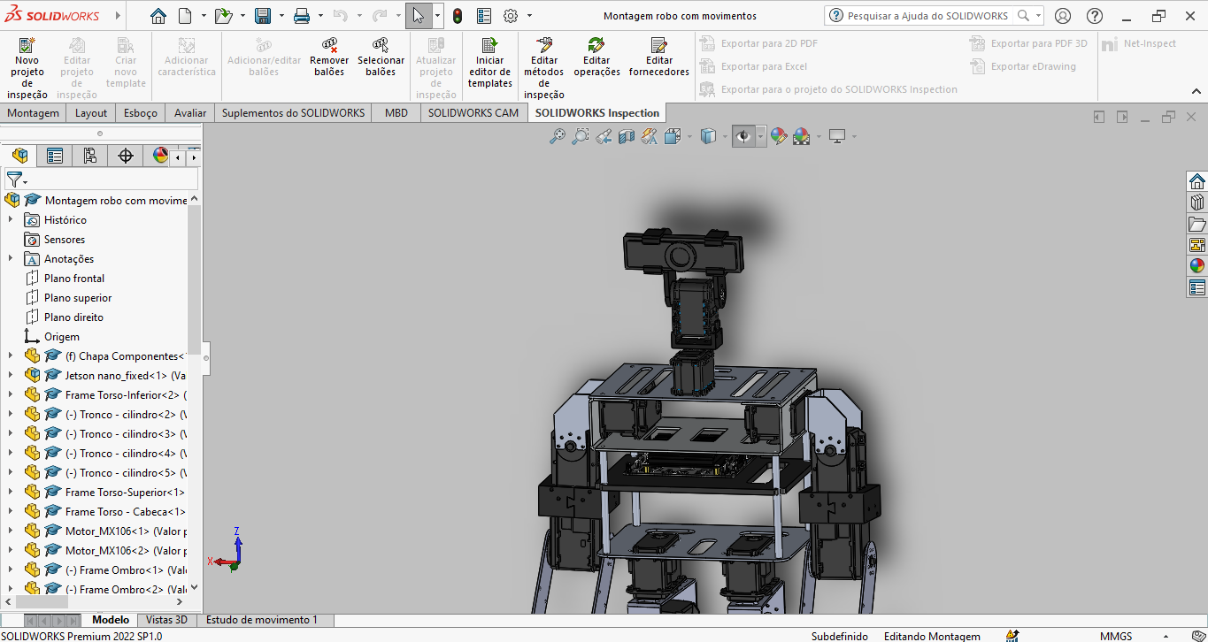Open File Explorer folder in task pane
The height and width of the screenshot is (642, 1208).
(x=1196, y=224)
